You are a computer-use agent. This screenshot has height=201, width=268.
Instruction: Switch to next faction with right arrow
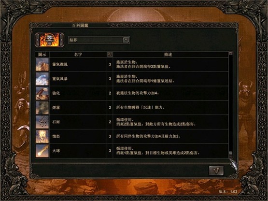click(x=61, y=40)
